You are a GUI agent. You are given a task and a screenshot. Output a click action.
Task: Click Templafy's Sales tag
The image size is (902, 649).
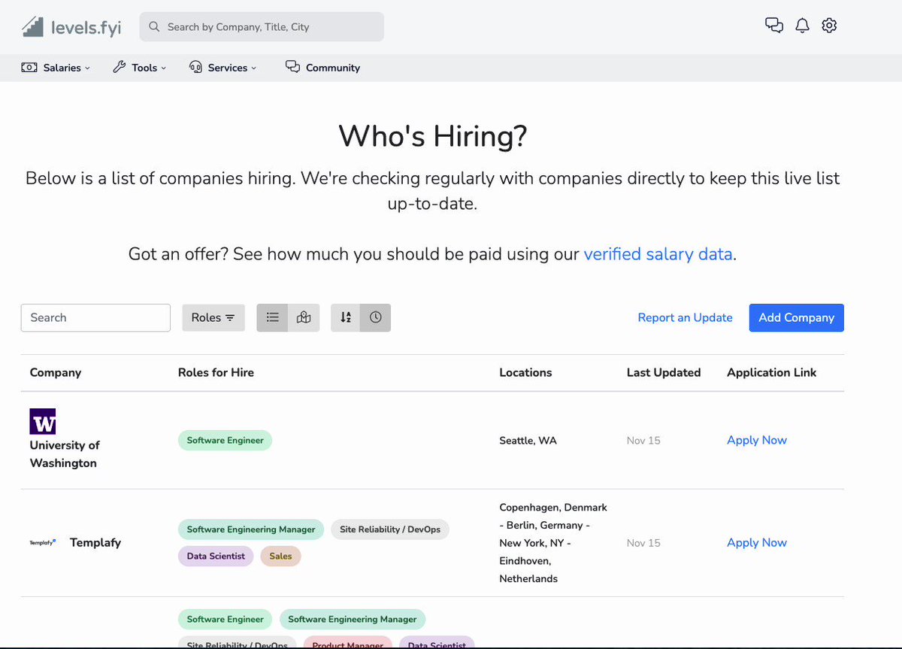click(280, 557)
